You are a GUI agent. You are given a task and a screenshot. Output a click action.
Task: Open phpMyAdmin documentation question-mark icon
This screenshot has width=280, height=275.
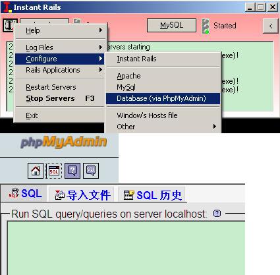72,171
